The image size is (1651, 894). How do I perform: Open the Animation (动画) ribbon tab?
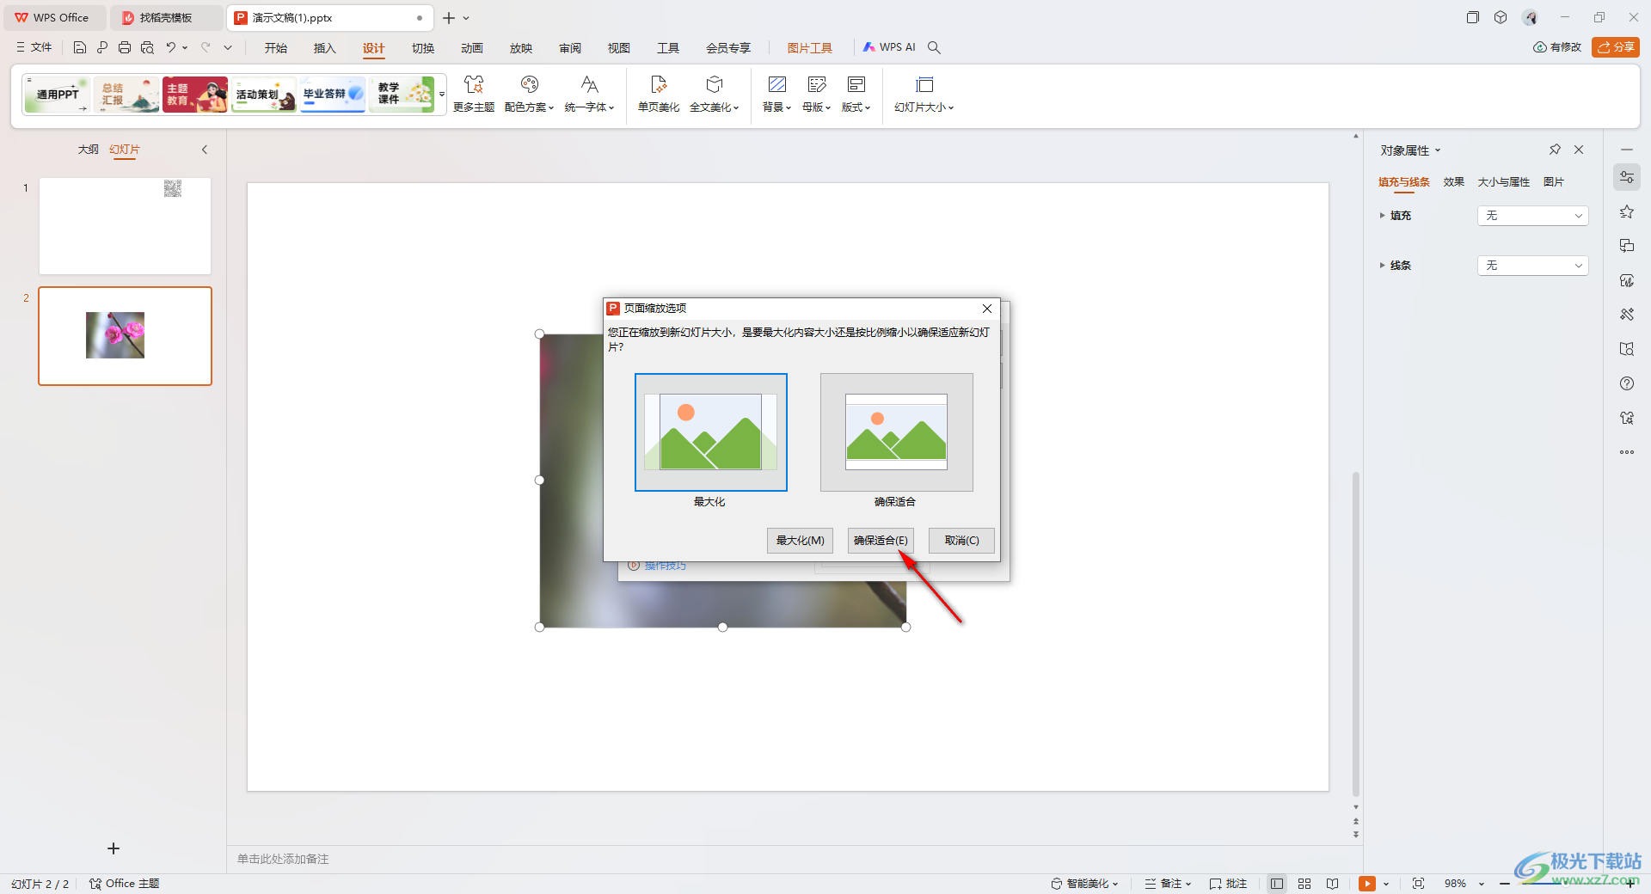[x=472, y=48]
